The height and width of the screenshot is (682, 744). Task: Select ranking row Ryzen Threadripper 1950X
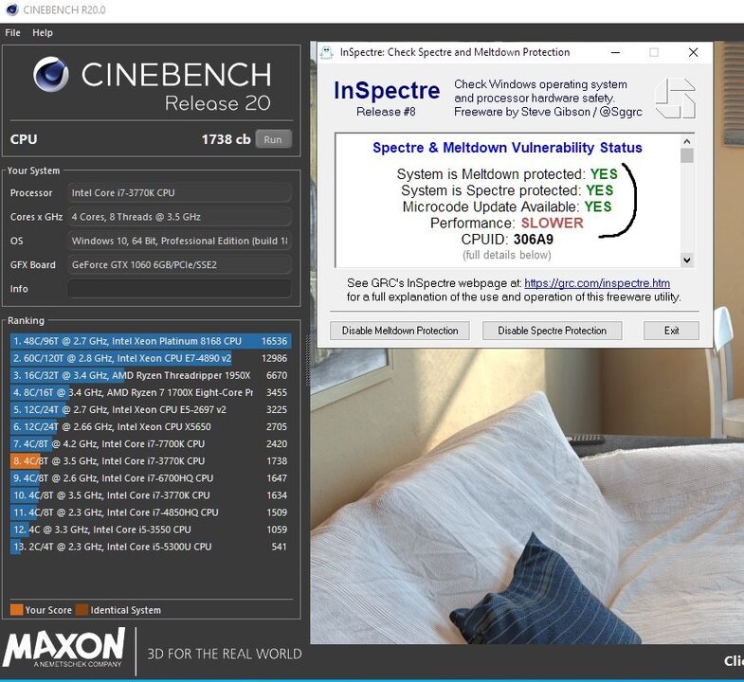(151, 375)
